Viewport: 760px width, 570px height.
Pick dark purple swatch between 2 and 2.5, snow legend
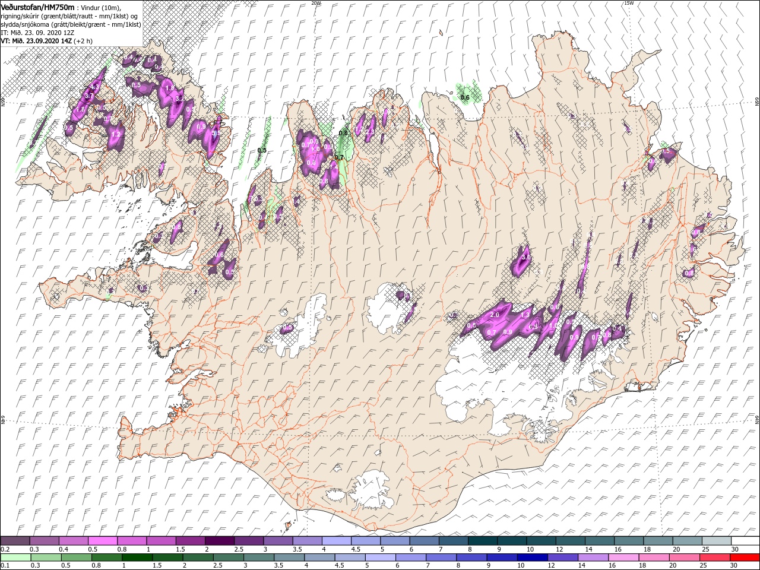[220, 541]
